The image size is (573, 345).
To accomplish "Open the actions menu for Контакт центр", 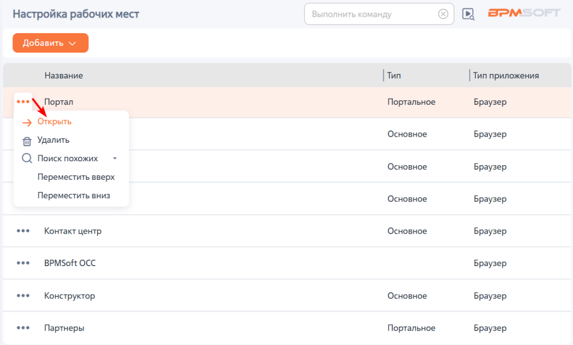I will [x=23, y=231].
